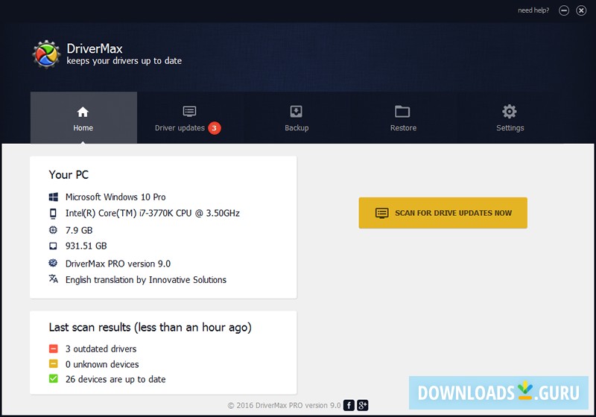This screenshot has width=596, height=417.
Task: Click DriverMax PRO version 9.0 info line
Action: pyautogui.click(x=118, y=264)
